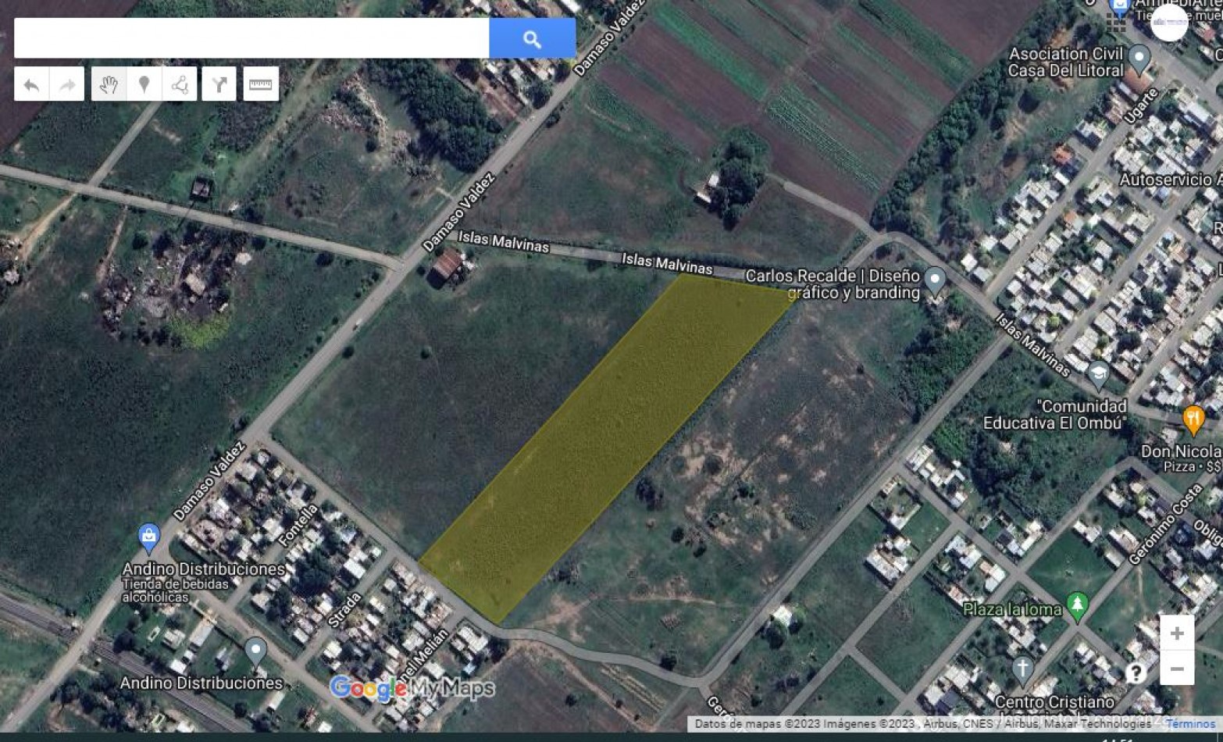1223x742 pixels.
Task: Click the Comunidad Educativa El Ombú school pin
Action: [1098, 373]
